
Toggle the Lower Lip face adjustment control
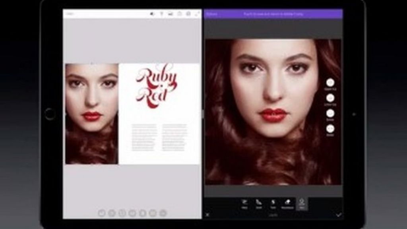point(330,98)
